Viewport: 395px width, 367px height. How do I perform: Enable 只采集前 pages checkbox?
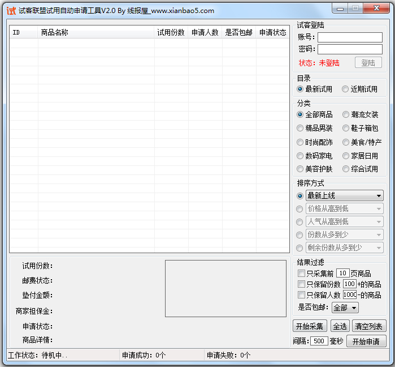point(302,274)
